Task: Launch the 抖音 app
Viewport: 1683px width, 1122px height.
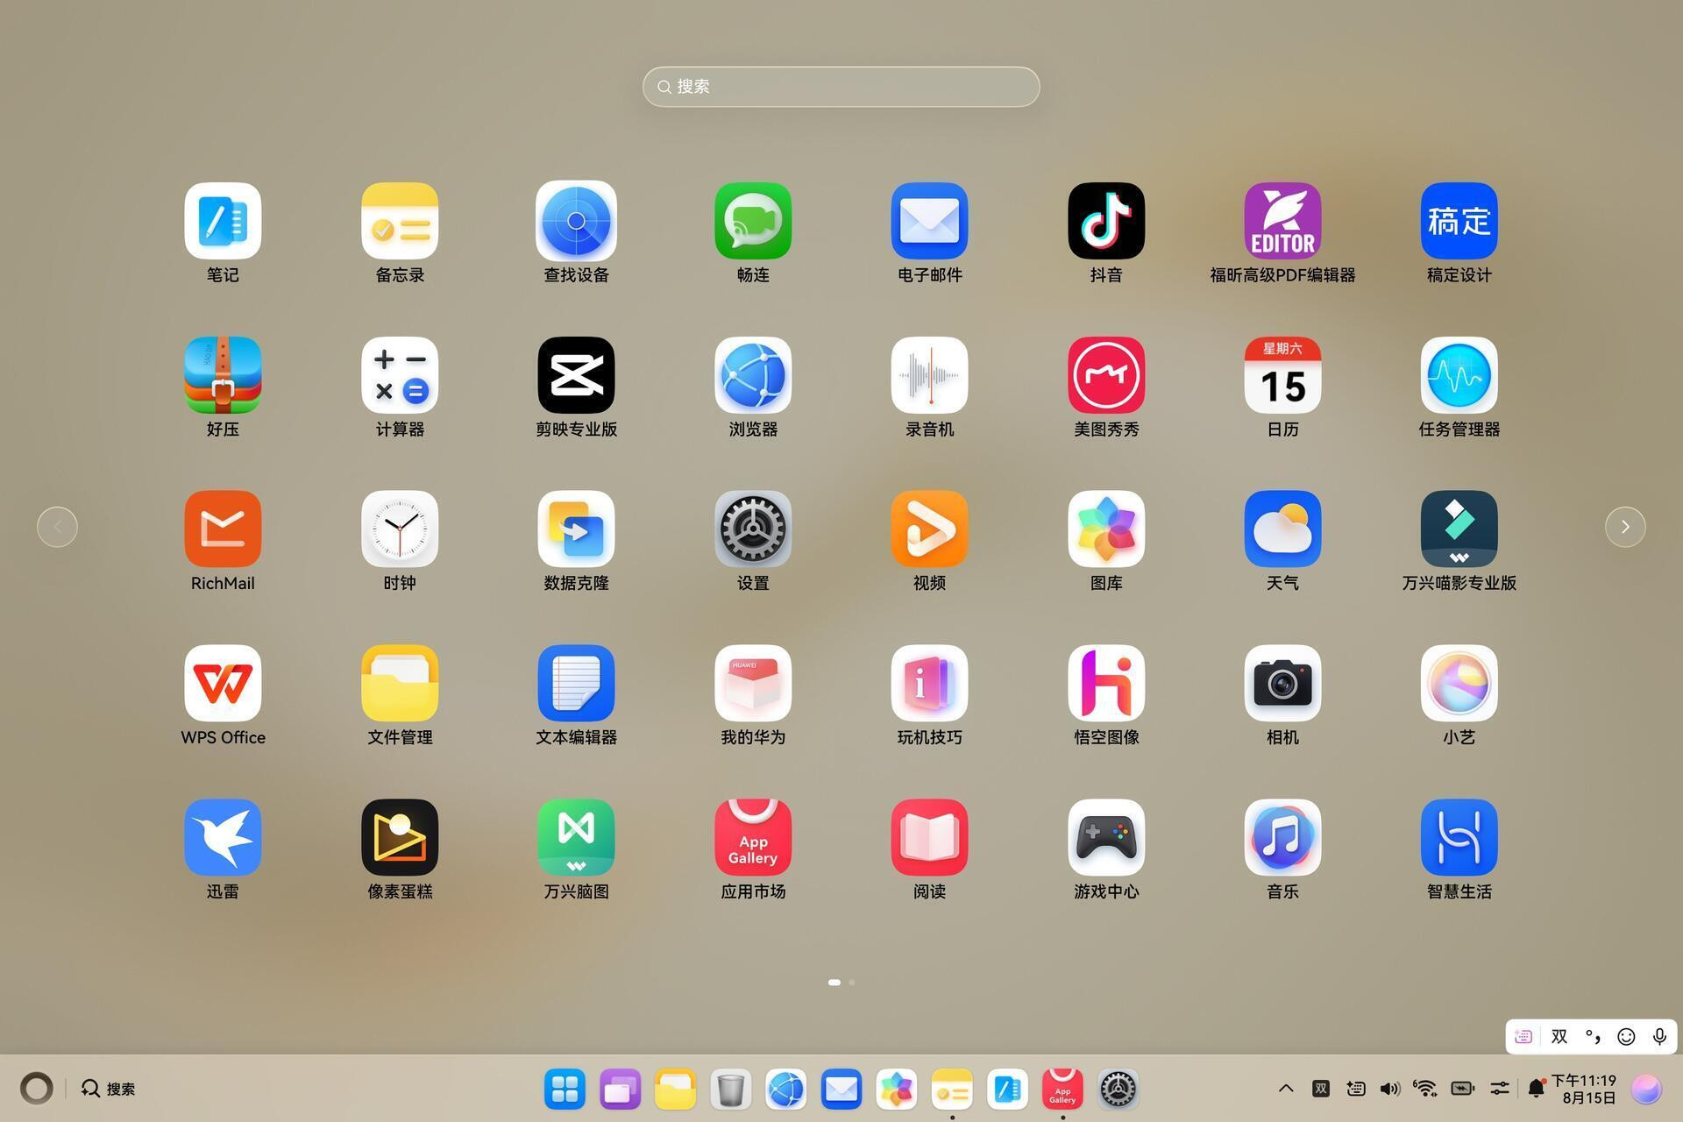Action: pyautogui.click(x=1106, y=221)
